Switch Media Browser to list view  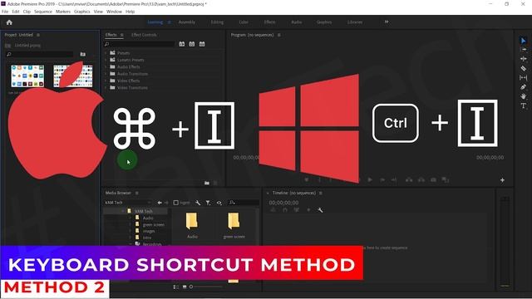coord(175,287)
